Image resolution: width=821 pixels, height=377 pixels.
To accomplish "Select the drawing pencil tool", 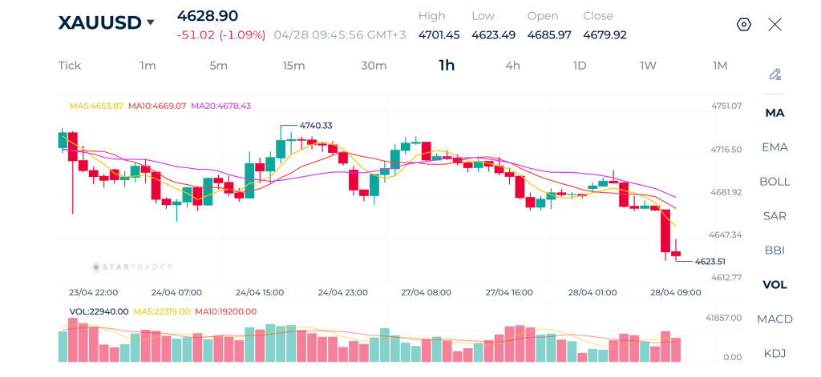I will point(774,74).
